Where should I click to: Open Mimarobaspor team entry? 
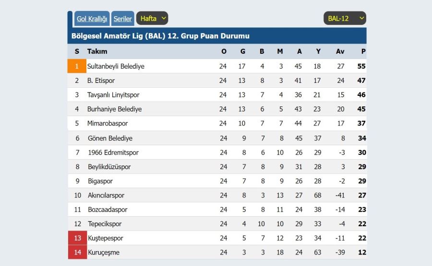(x=108, y=123)
